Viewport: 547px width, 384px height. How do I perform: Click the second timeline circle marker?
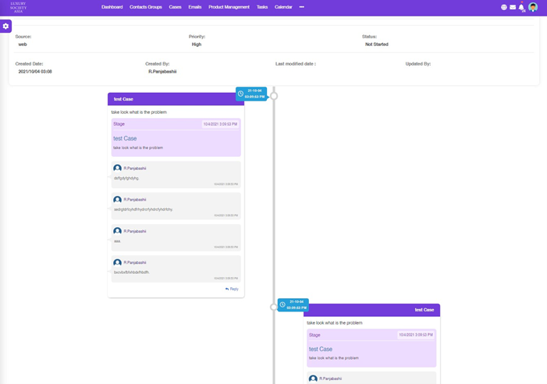tap(274, 307)
